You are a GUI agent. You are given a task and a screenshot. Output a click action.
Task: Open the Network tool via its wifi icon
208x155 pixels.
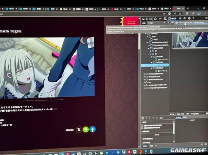click(x=180, y=18)
